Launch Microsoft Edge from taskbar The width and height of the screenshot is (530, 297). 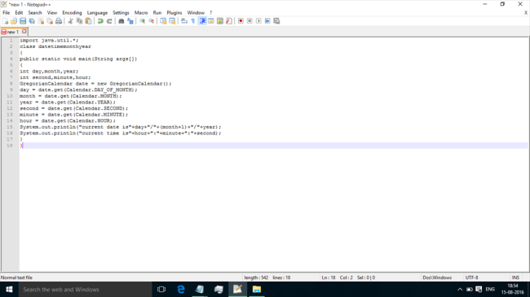[181, 289]
